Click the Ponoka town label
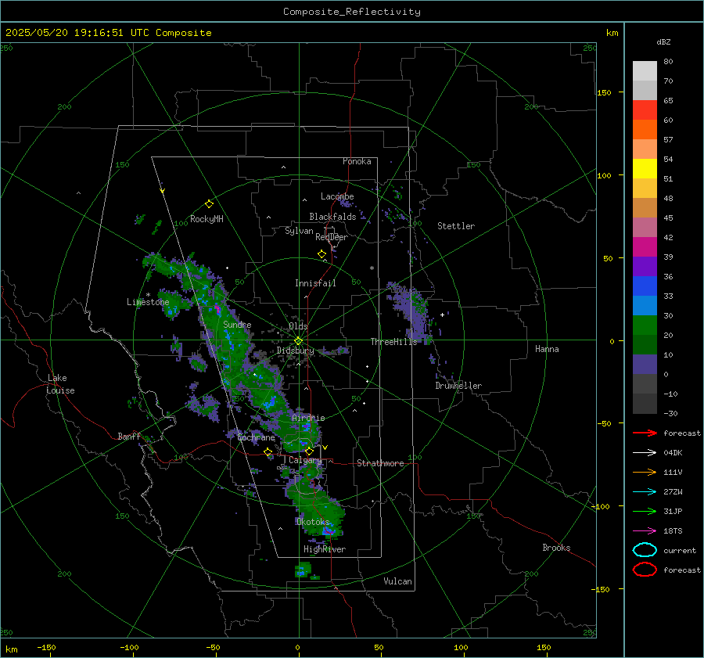Image resolution: width=704 pixels, height=658 pixels. 357,161
